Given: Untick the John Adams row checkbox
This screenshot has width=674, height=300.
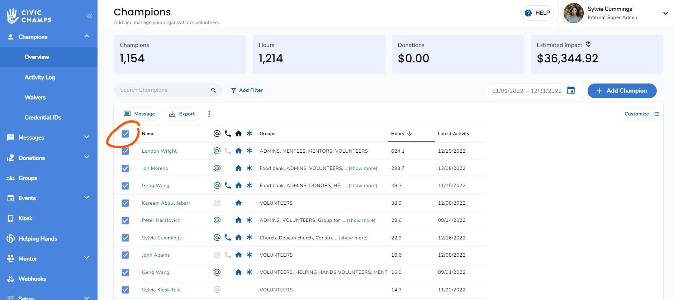Looking at the screenshot, I should coord(125,255).
